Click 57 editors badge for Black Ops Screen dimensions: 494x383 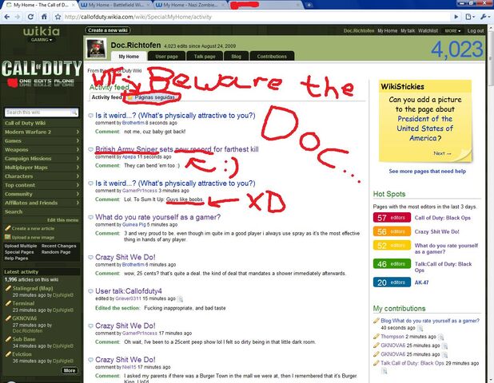click(x=392, y=218)
